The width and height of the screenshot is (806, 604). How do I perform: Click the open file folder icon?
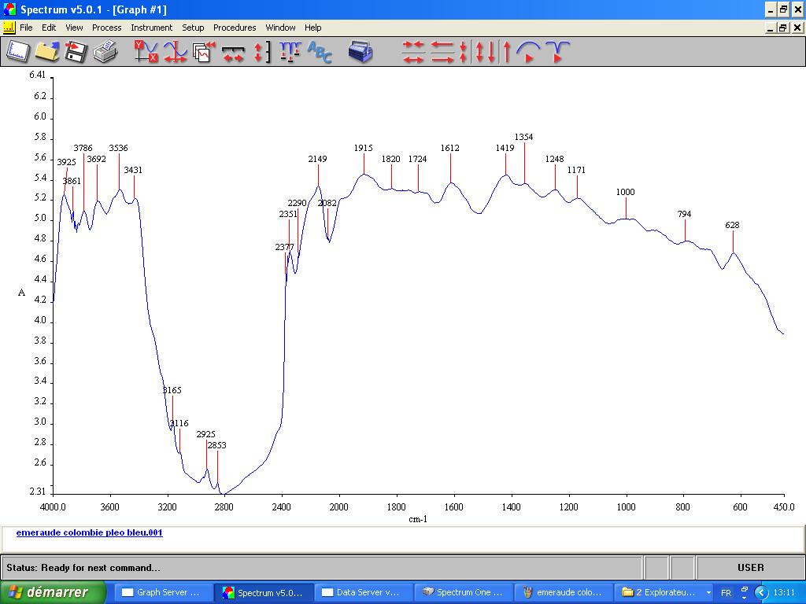[x=47, y=52]
